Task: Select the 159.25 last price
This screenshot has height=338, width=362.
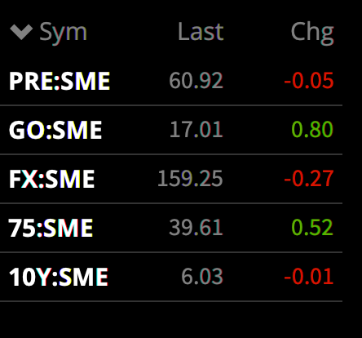Action: pyautogui.click(x=190, y=179)
